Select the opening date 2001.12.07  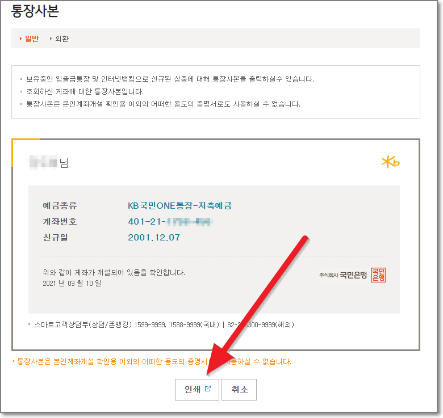point(154,237)
